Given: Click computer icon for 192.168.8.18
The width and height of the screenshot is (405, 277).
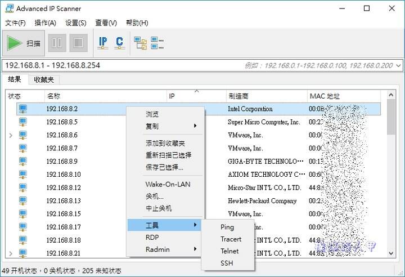Looking at the screenshot, I should 23,240.
